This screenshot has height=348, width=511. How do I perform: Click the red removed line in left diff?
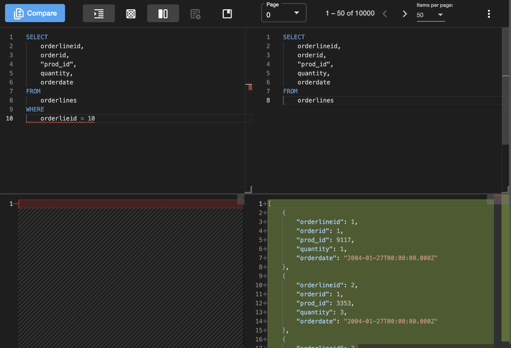click(131, 204)
